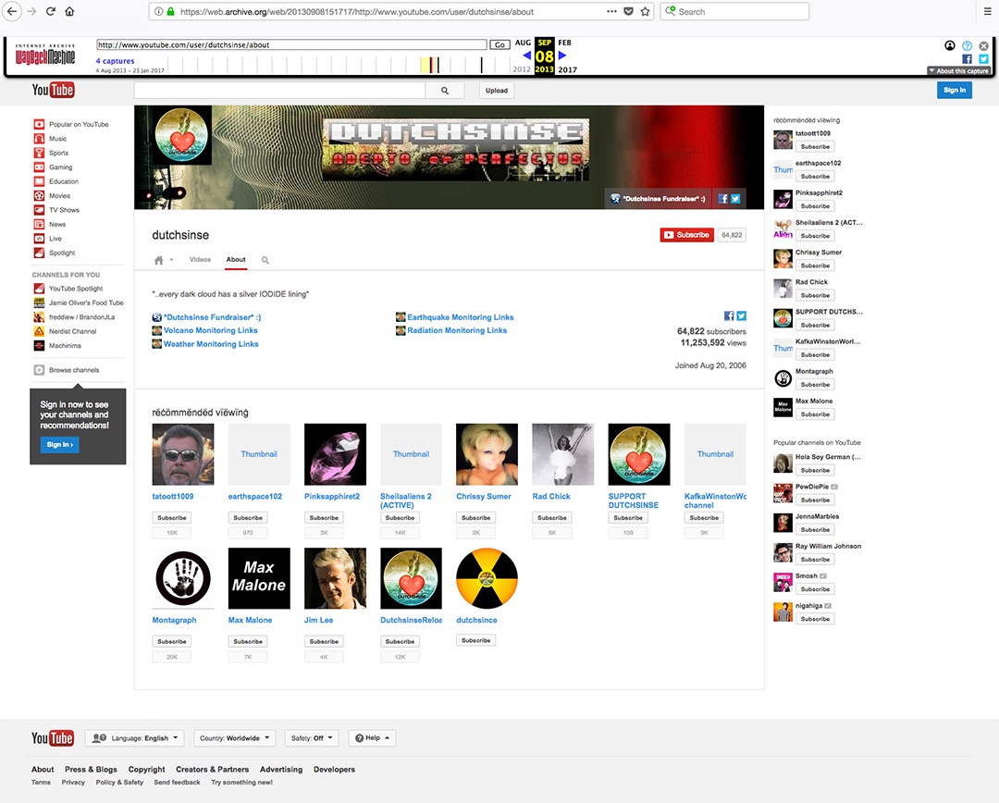Go to the browser home page icon
The width and height of the screenshot is (999, 803).
[69, 11]
